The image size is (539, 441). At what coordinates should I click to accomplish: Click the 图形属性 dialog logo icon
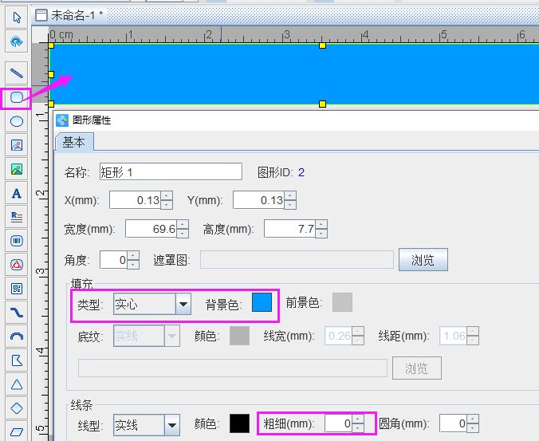pyautogui.click(x=62, y=120)
